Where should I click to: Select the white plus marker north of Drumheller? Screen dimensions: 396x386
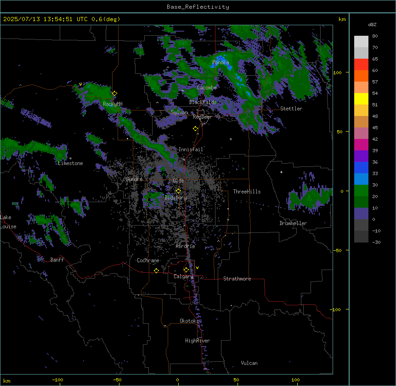click(281, 172)
